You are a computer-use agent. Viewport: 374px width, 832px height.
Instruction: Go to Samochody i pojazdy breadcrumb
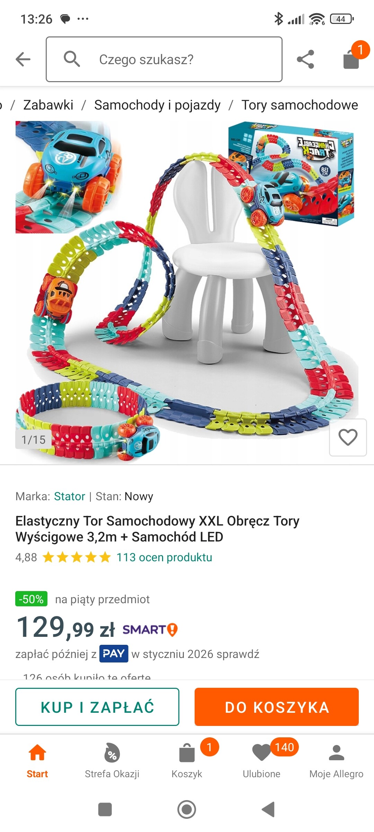(157, 105)
